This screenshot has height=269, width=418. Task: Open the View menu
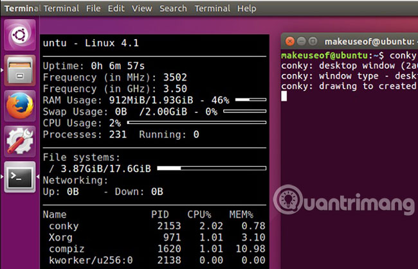click(142, 8)
